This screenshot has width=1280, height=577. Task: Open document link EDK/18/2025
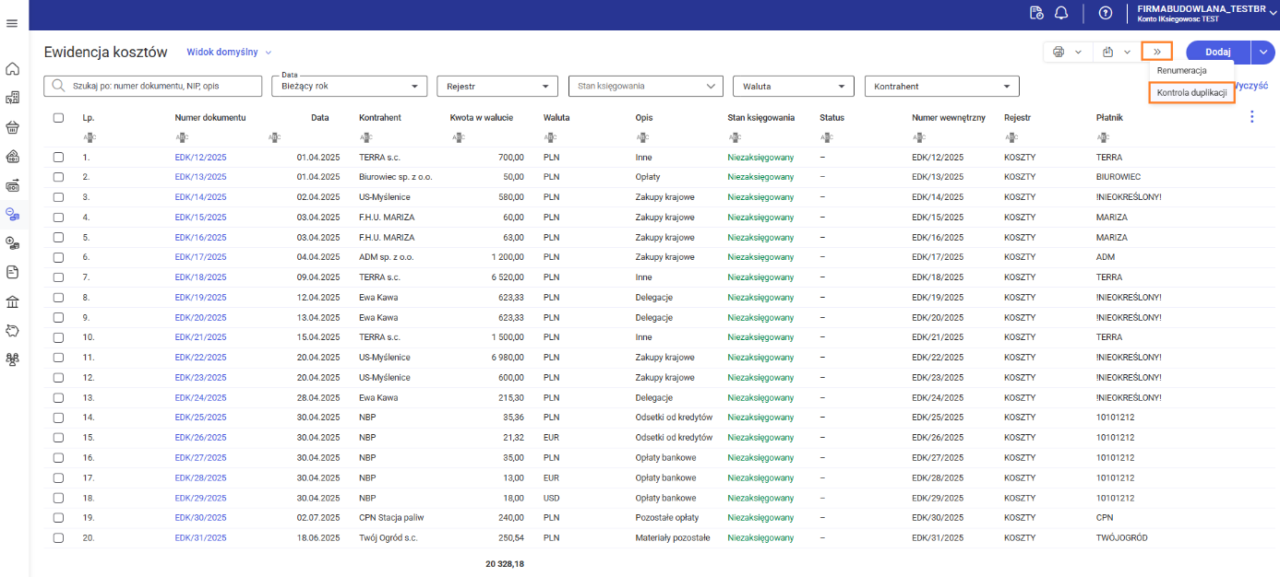click(200, 277)
